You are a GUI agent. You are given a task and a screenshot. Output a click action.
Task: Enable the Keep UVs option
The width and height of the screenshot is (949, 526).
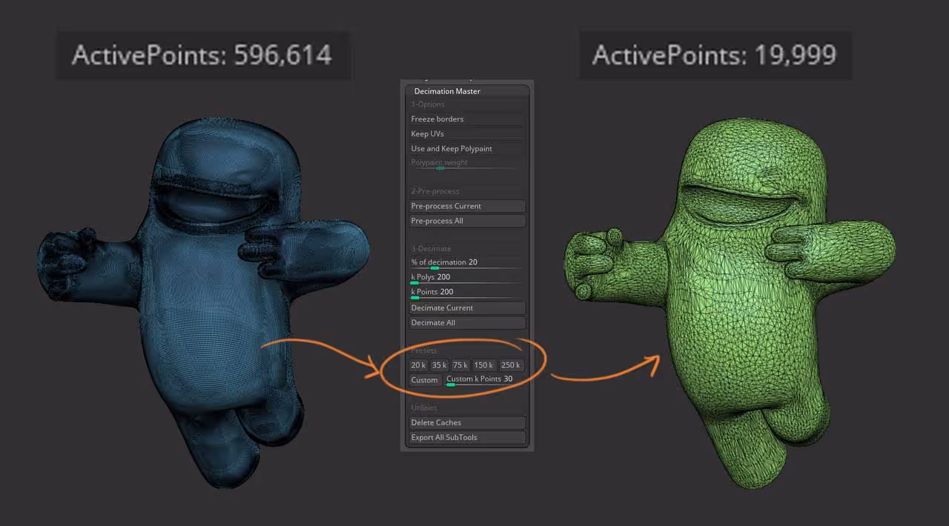pyautogui.click(x=467, y=134)
